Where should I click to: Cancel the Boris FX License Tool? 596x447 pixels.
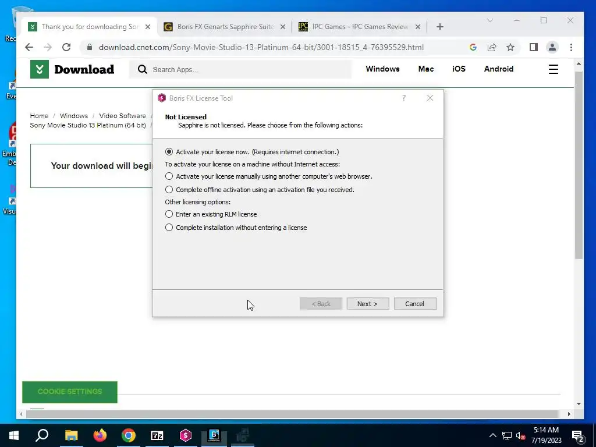(414, 304)
